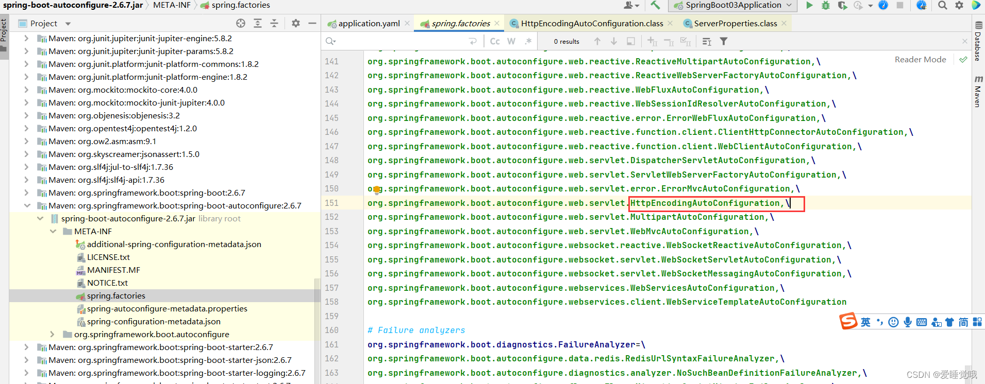Switch to ServerProperties.class tab
This screenshot has height=384, width=985.
[735, 23]
